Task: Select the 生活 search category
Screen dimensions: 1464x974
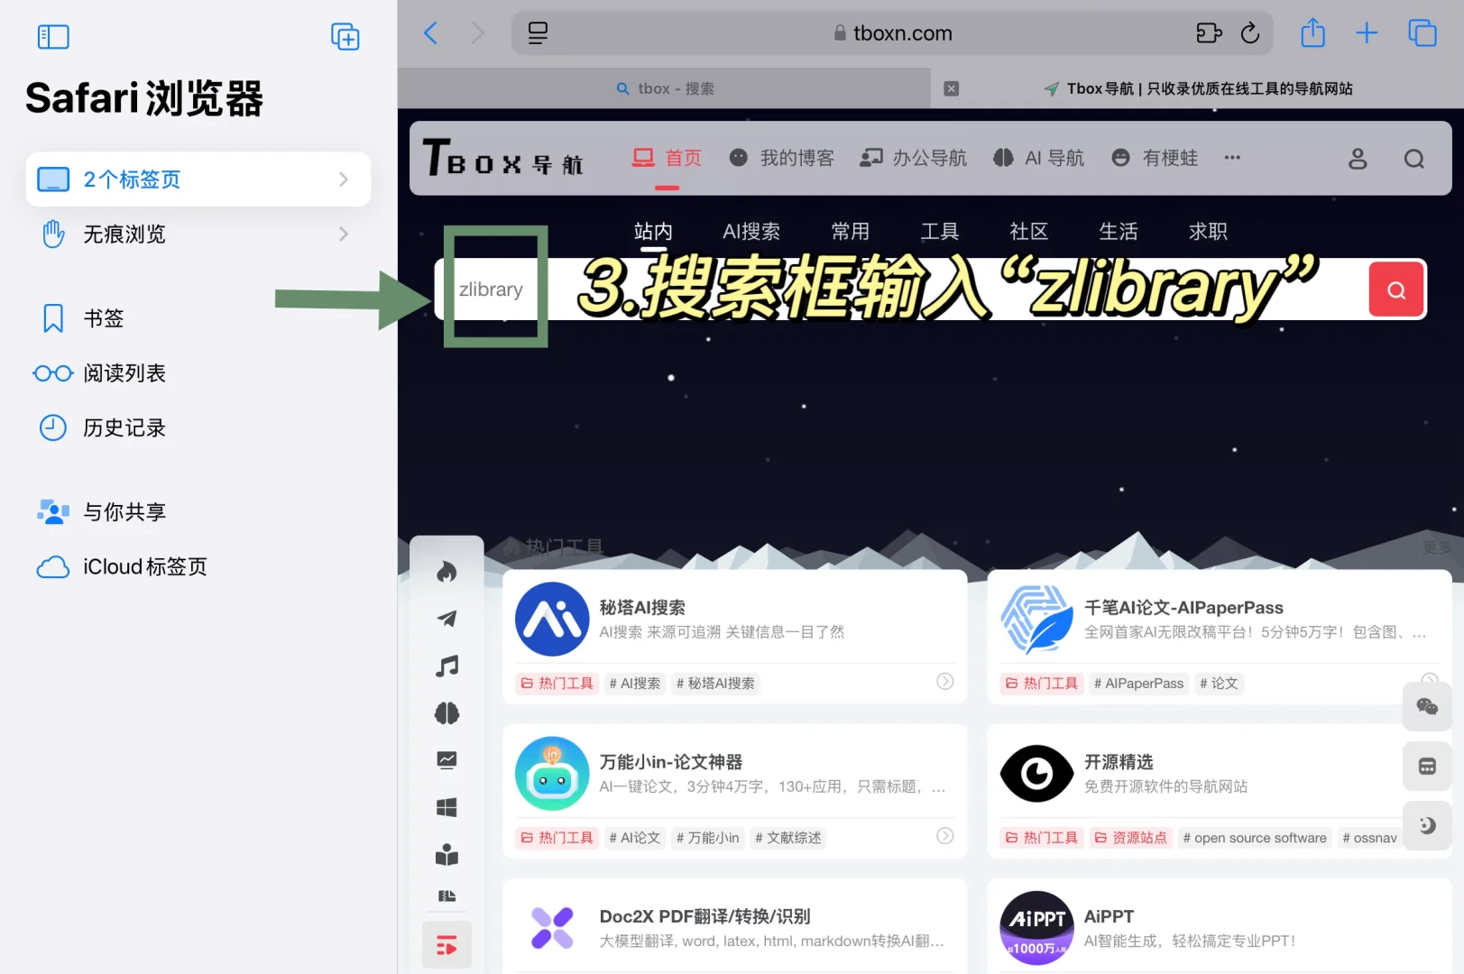Action: [x=1119, y=232]
